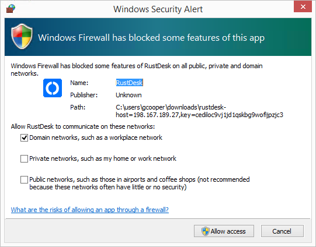The height and width of the screenshot is (247, 316).
Task: Enable the Private networks checkbox
Action: point(24,159)
